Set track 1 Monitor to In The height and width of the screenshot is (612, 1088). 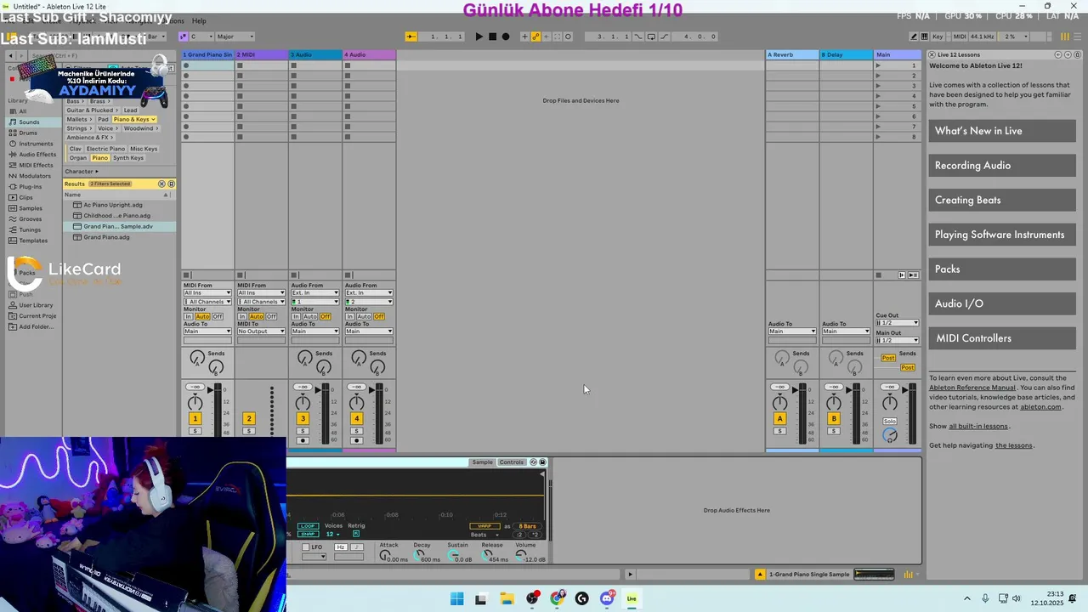188,316
